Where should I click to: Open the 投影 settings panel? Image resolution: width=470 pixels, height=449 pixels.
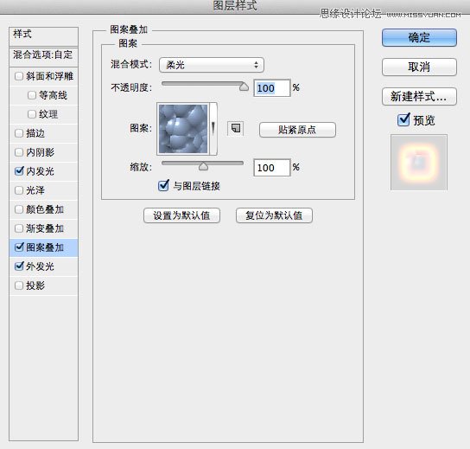click(35, 285)
